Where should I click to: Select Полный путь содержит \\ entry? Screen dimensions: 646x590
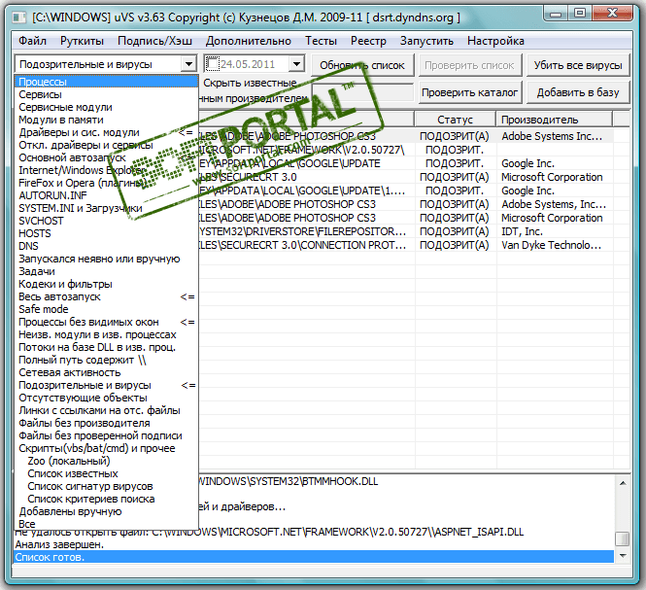106,360
